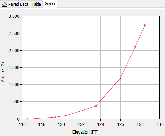Click the Paired Data chart icon
Screen dimensions: 165x136
click(5, 4)
